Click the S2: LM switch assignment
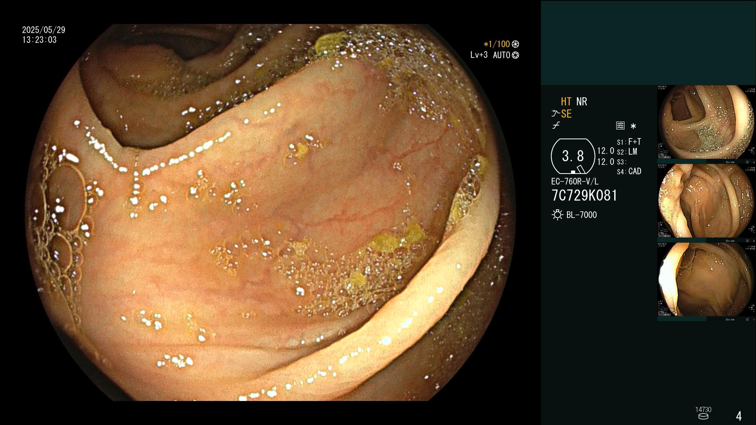The image size is (756, 425). pos(627,152)
